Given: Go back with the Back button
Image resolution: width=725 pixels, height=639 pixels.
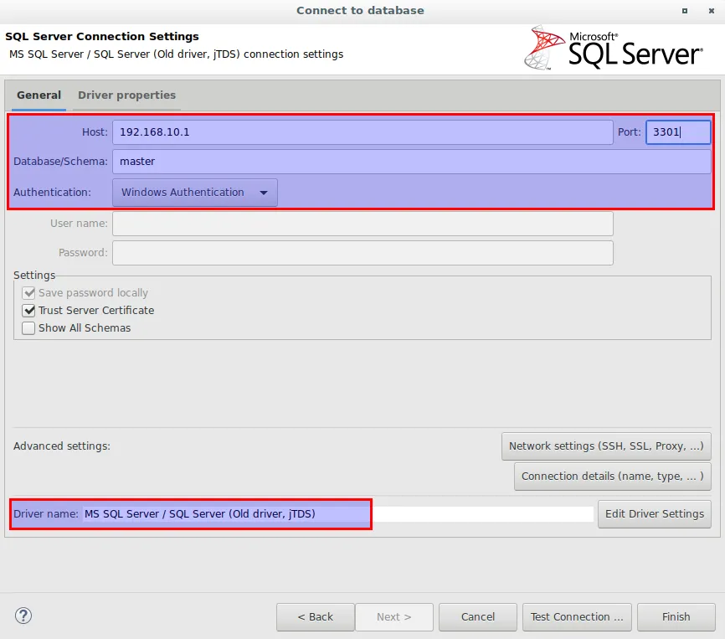Looking at the screenshot, I should pyautogui.click(x=316, y=617).
